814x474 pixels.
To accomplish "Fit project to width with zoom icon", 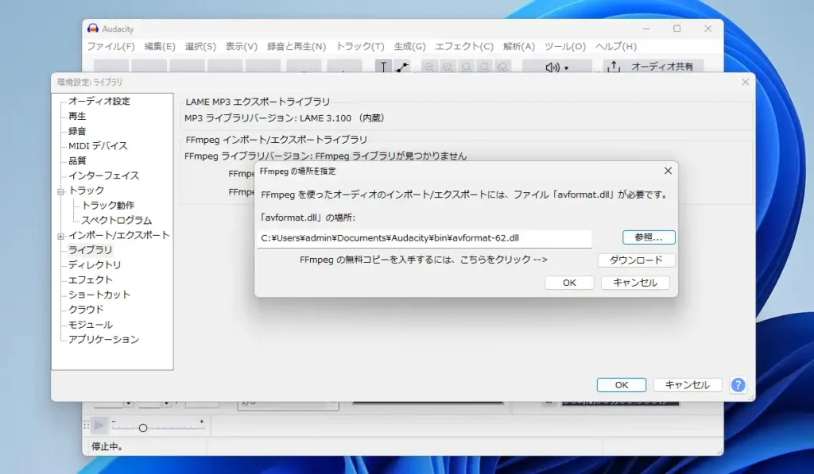I will [485, 67].
